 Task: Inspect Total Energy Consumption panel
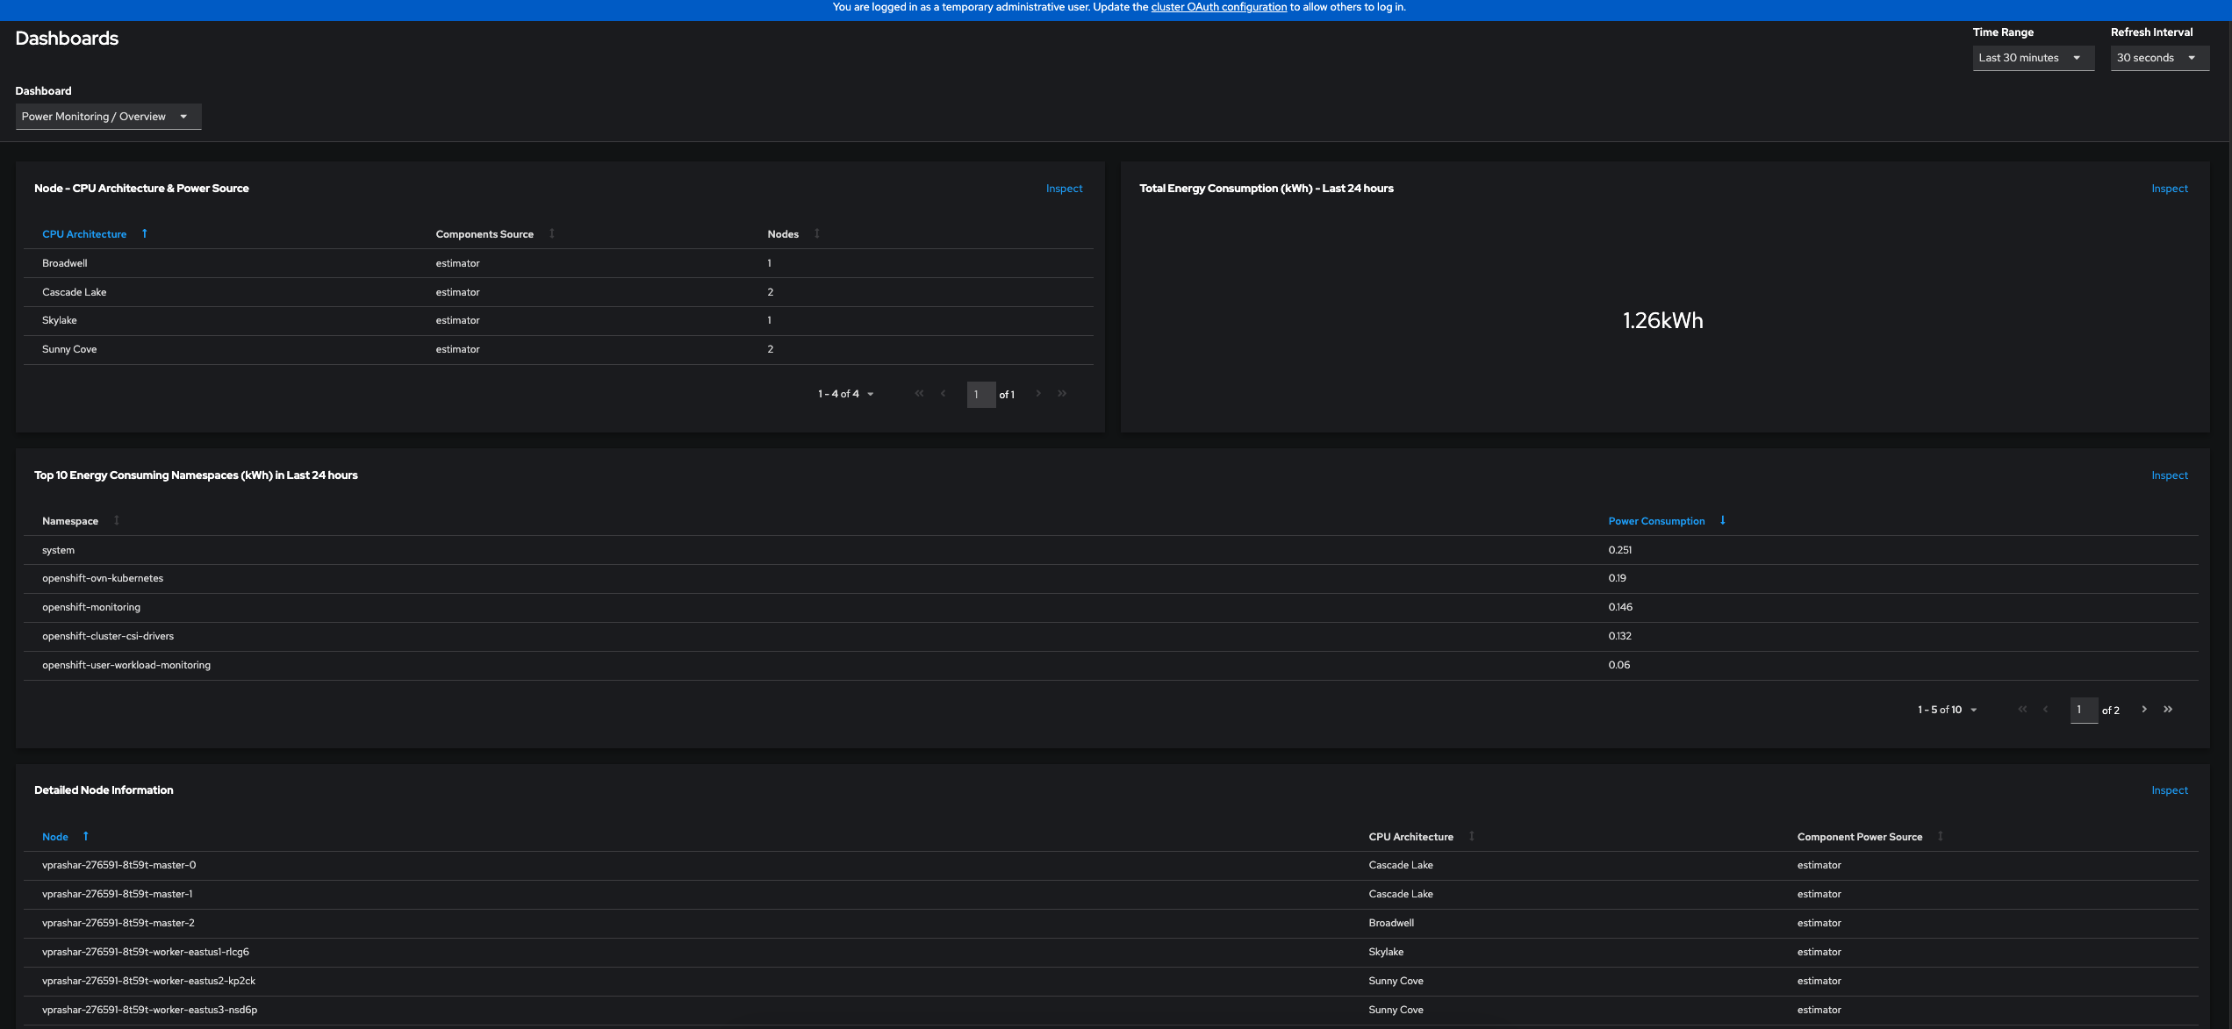2169,189
